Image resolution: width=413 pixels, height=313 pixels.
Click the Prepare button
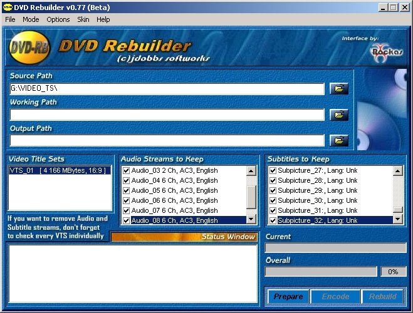tap(288, 297)
